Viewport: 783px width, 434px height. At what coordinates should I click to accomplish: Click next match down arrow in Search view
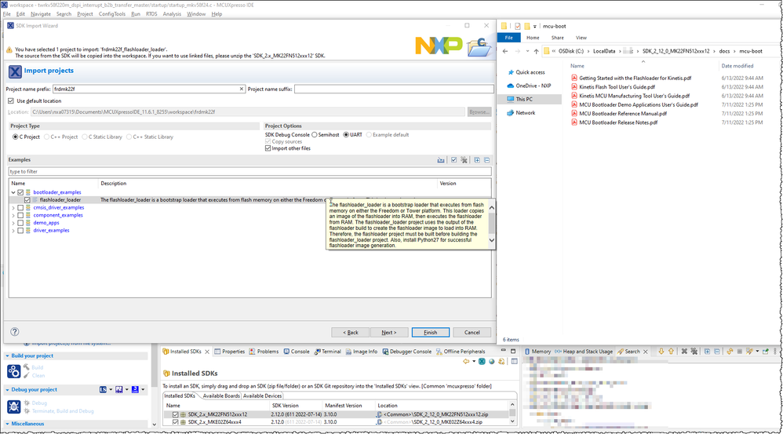(661, 352)
